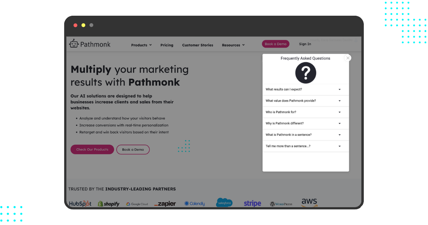Screen dimensions: 428x225
Task: Select the Calendly partner logo
Action: tap(194, 203)
